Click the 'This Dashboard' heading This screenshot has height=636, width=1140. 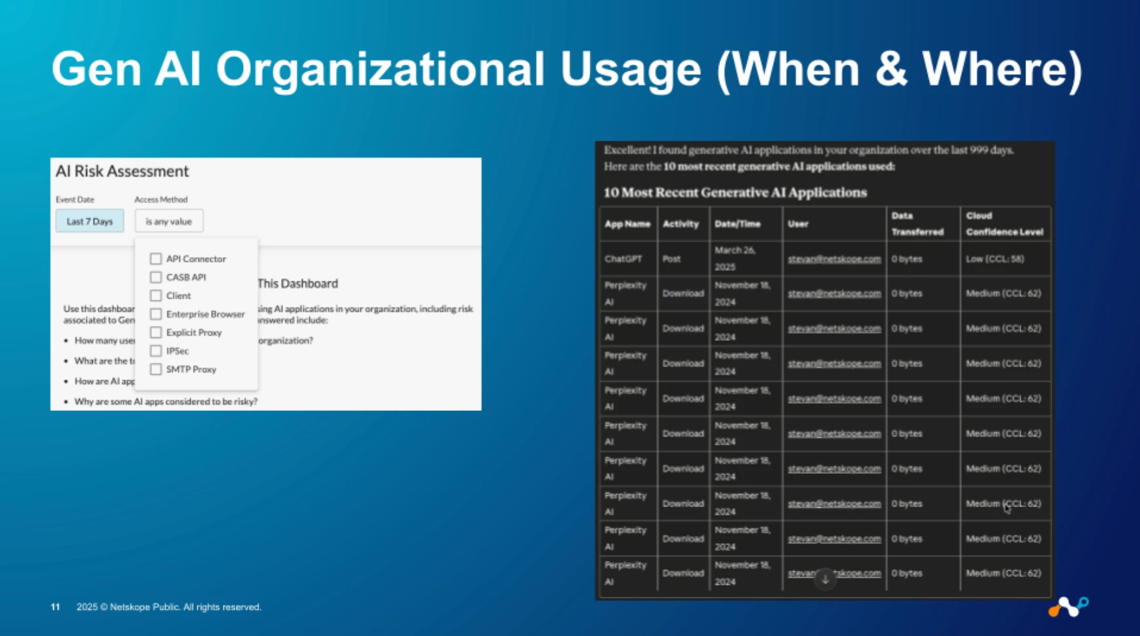tap(297, 283)
